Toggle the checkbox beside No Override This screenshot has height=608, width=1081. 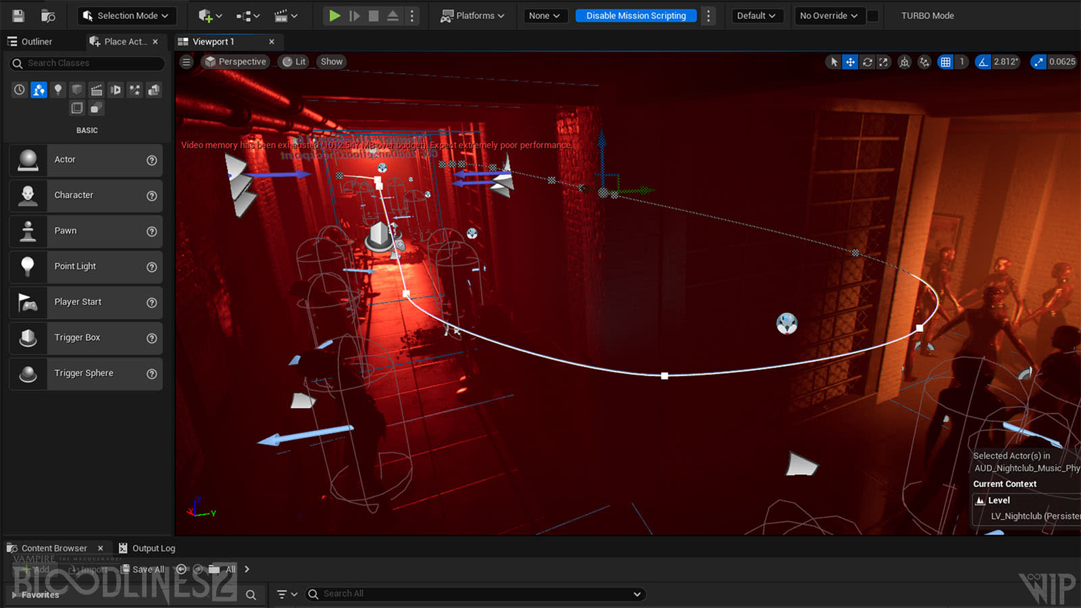(873, 16)
